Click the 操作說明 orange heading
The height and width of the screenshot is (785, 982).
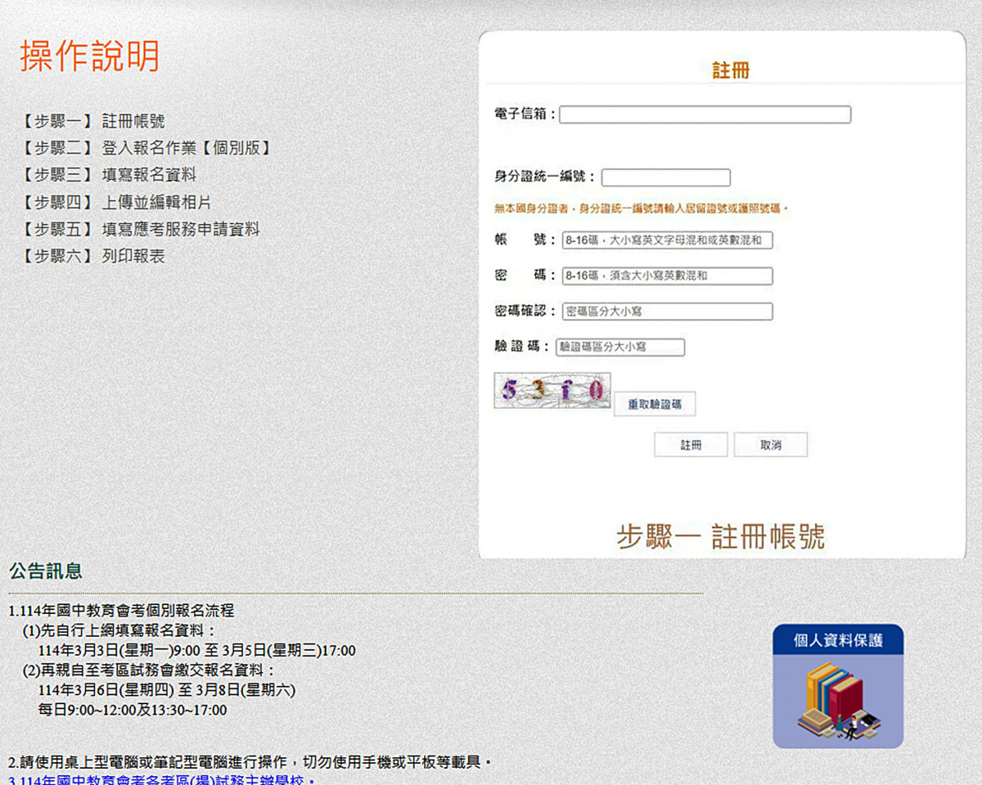pyautogui.click(x=90, y=56)
